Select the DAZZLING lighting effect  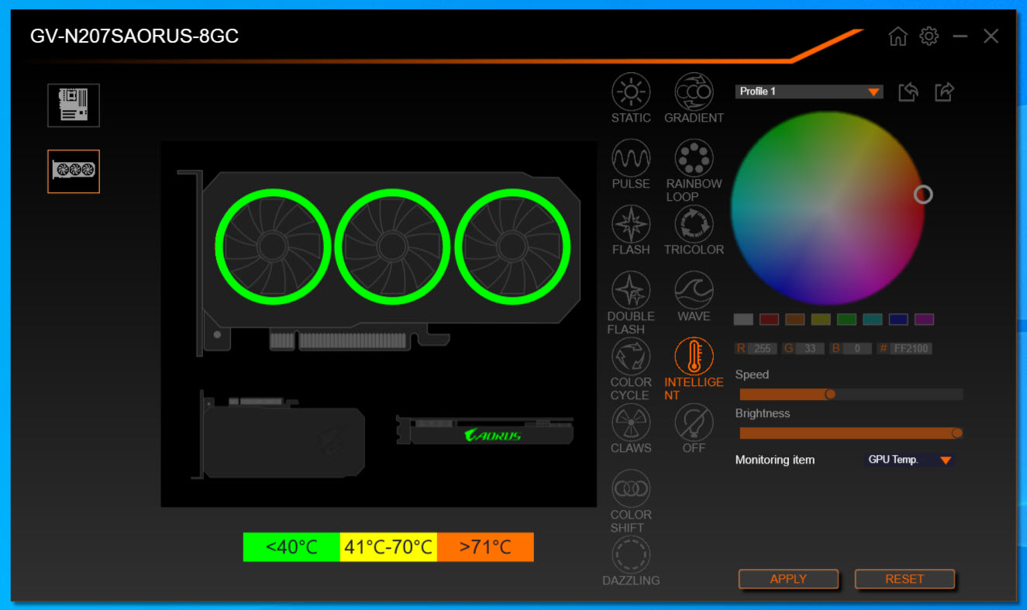coord(631,561)
